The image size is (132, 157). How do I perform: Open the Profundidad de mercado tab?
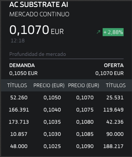(38, 54)
